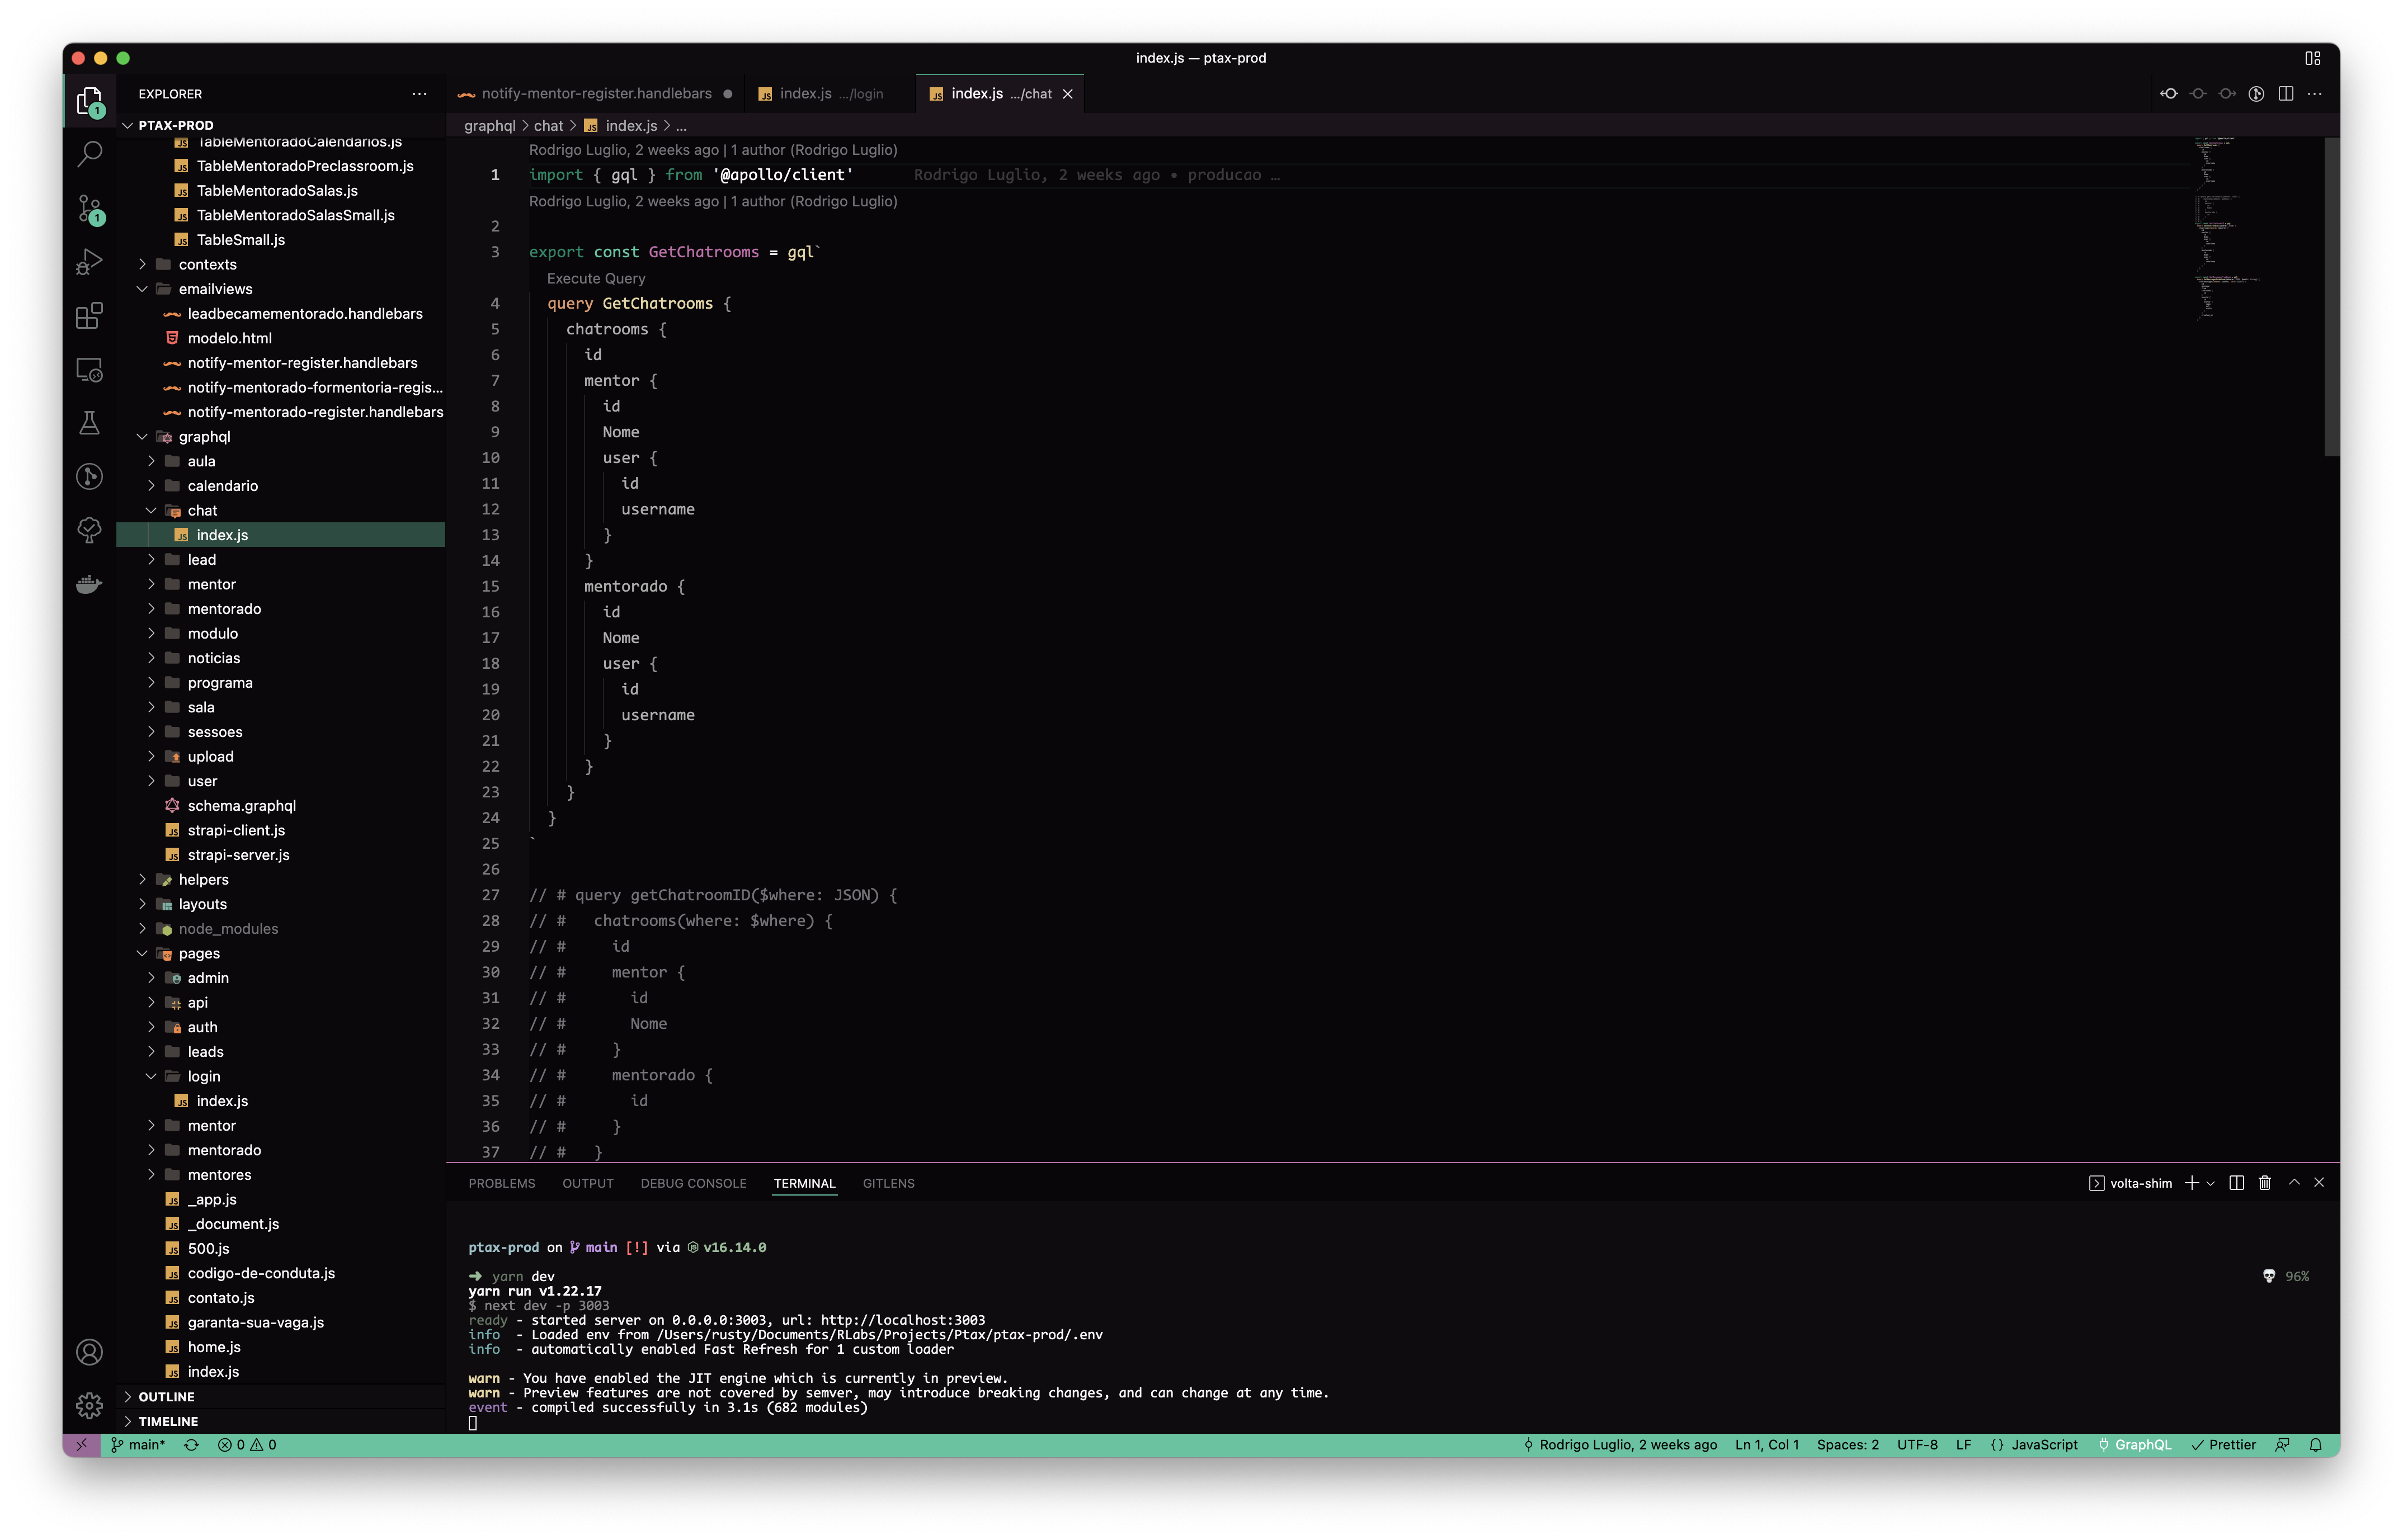Expand the OUTLINE section

point(166,1396)
